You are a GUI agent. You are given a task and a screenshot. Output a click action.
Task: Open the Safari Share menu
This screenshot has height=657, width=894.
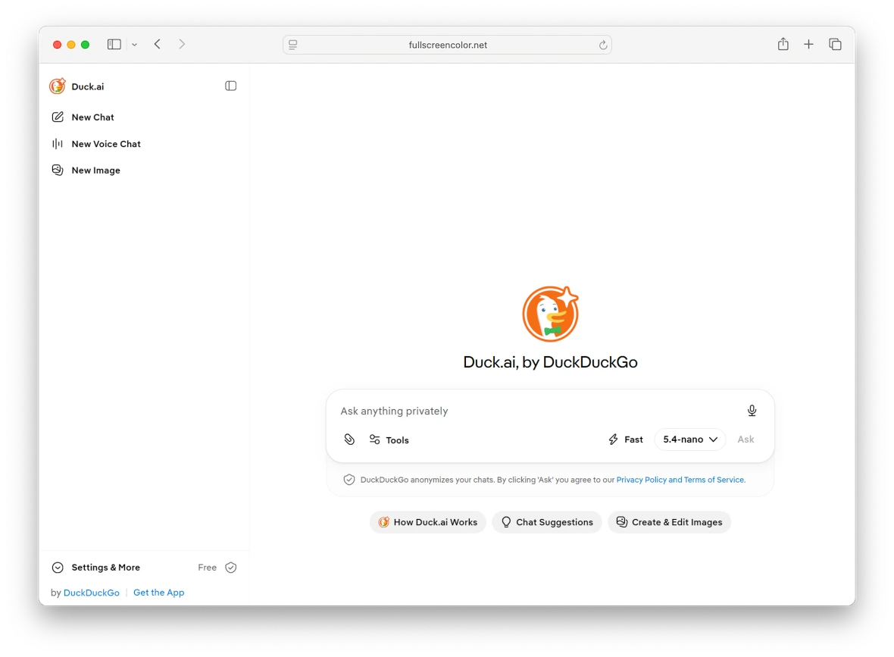coord(783,44)
